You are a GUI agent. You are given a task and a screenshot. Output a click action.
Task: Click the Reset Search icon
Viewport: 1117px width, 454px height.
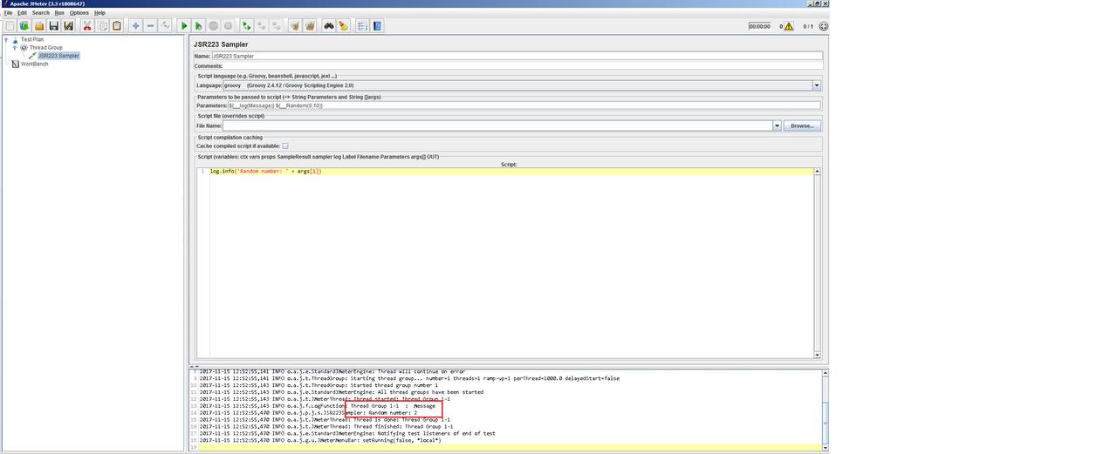tap(344, 26)
